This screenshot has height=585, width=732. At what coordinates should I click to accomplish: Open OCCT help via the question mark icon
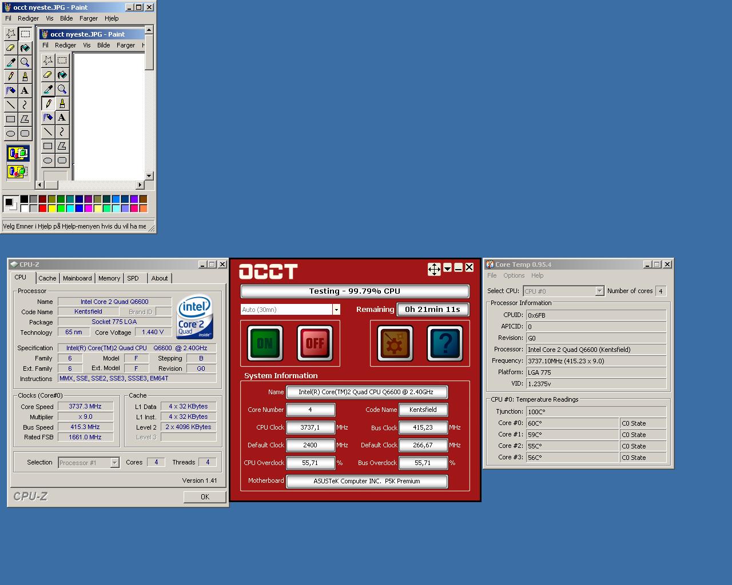tap(445, 343)
